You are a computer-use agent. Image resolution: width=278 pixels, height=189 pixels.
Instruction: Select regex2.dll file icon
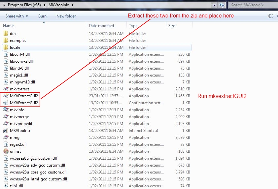tap(6, 144)
